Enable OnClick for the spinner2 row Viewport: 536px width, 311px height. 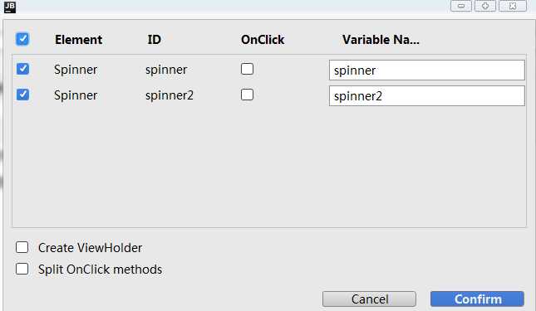click(247, 95)
